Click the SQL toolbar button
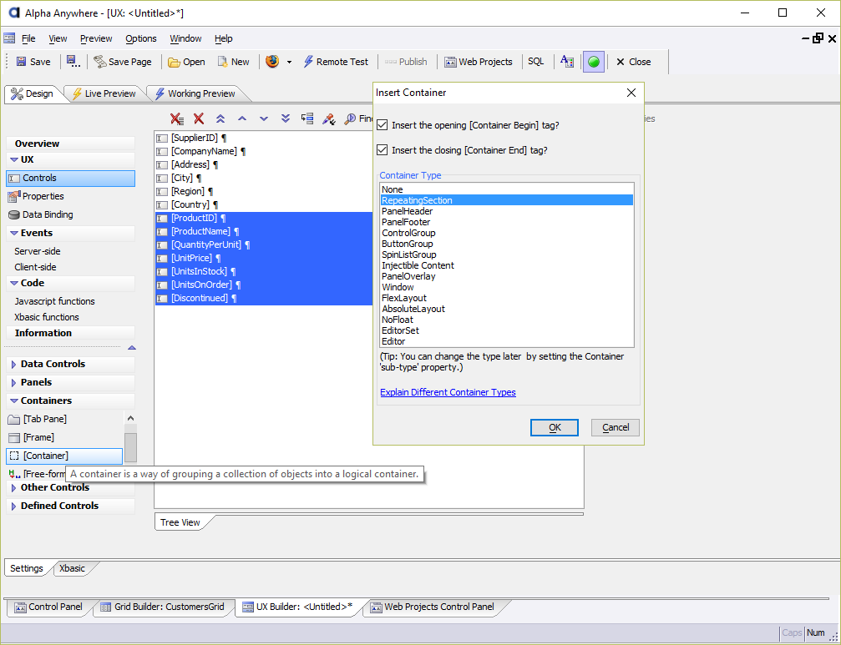This screenshot has height=645, width=841. 536,62
